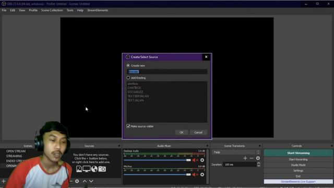Toggle Make source visible checkbox
334x188 pixels.
(x=128, y=126)
